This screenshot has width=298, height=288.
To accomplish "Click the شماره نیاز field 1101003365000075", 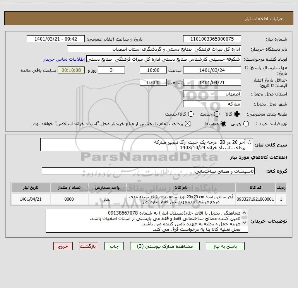I will click(x=212, y=39).
